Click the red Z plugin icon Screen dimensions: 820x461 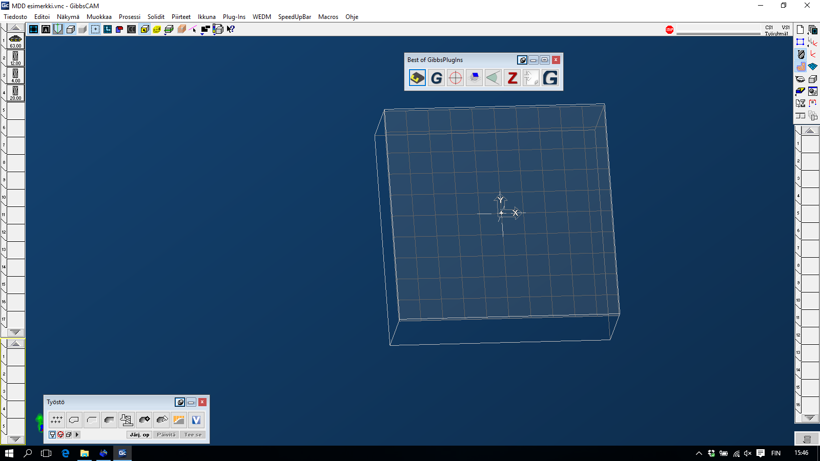(x=512, y=78)
